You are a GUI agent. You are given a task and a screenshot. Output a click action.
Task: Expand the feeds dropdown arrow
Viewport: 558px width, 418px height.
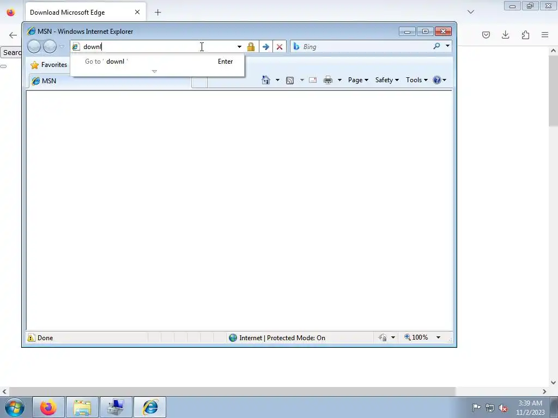[302, 80]
